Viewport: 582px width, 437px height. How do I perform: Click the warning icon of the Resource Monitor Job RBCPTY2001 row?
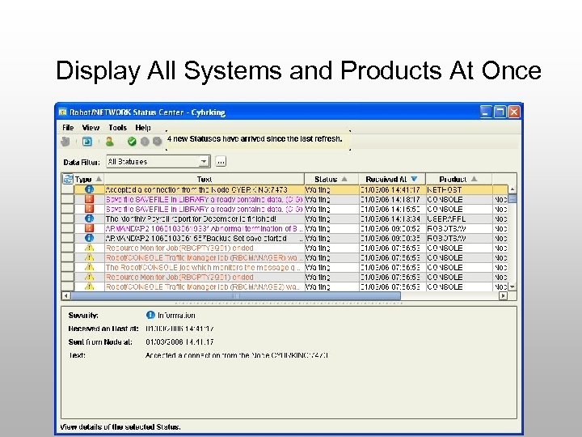point(89,277)
